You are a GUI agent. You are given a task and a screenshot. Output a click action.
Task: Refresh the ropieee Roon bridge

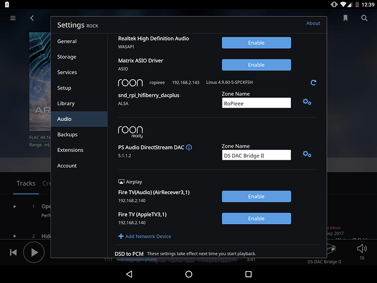(x=313, y=83)
